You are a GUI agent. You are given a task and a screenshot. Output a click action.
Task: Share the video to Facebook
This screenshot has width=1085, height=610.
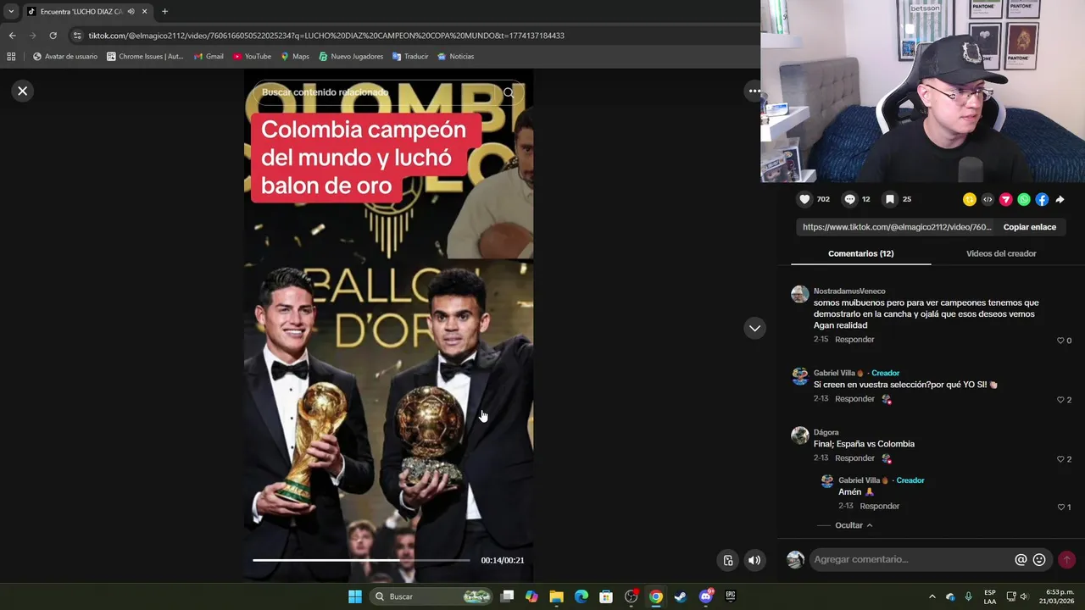1042,200
